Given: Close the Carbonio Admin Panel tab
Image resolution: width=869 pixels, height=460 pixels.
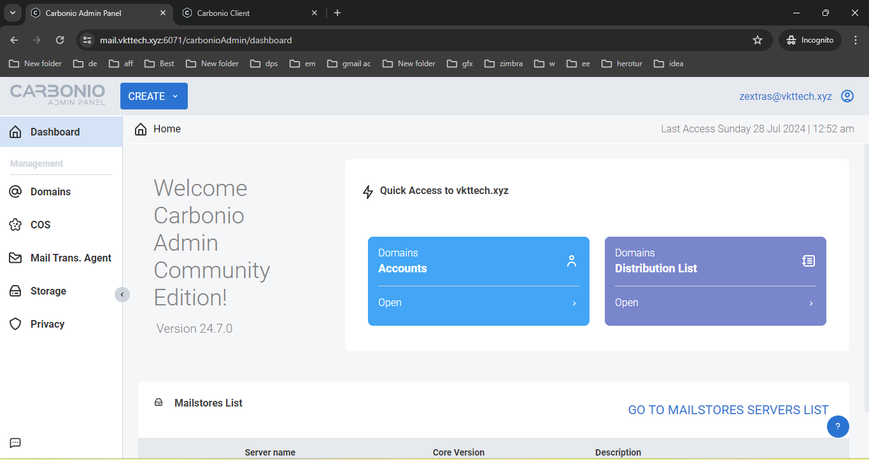Looking at the screenshot, I should [163, 13].
